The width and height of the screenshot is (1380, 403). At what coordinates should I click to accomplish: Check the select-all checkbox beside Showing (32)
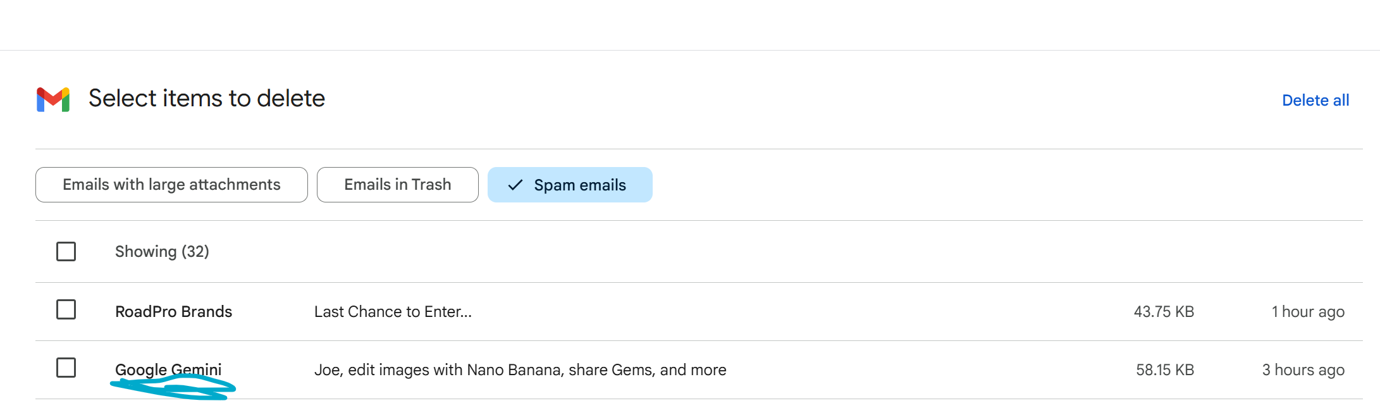(66, 251)
